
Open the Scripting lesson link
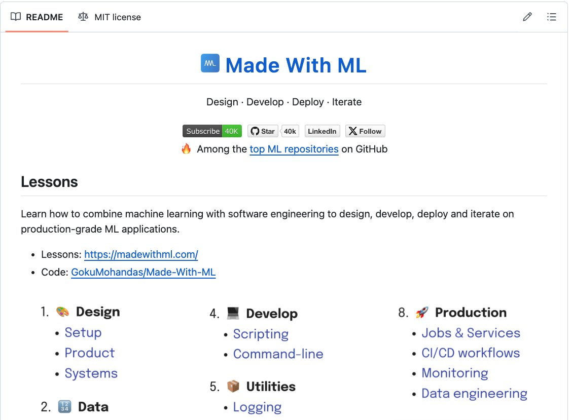(x=261, y=334)
